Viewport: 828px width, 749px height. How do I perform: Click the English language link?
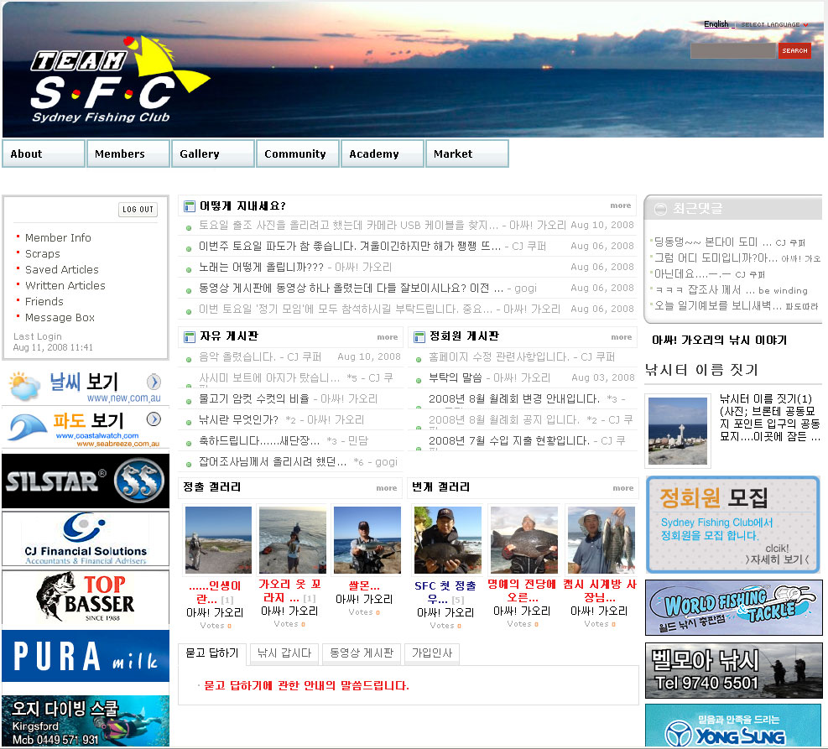tap(716, 24)
